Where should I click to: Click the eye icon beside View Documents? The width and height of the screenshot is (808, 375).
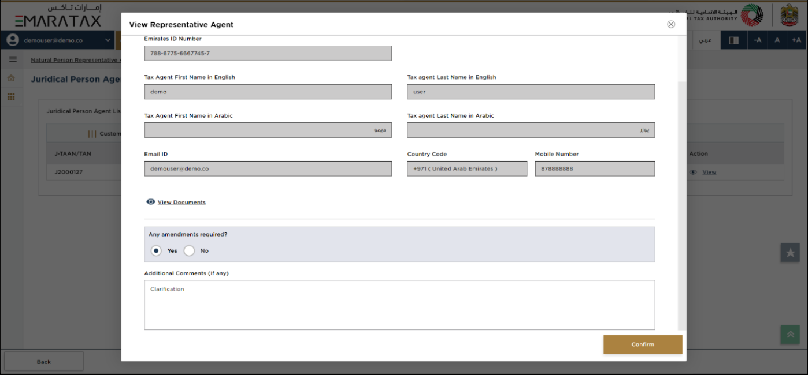[151, 202]
